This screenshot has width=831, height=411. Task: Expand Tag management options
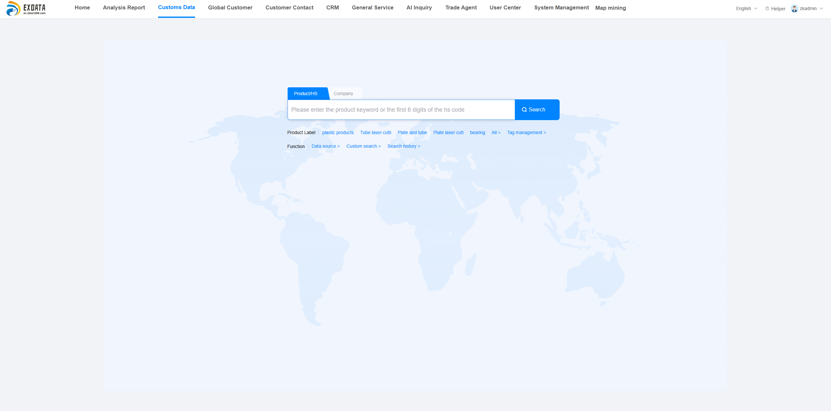[526, 132]
